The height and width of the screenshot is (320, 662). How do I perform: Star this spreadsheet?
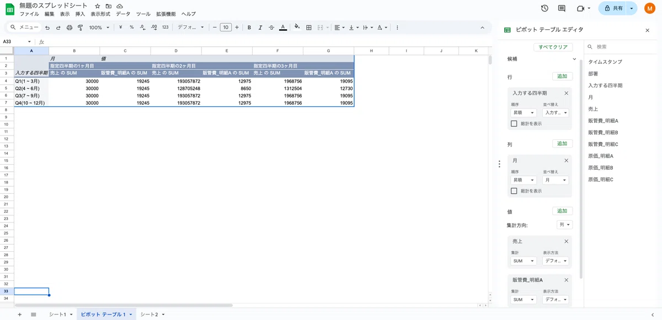point(98,6)
